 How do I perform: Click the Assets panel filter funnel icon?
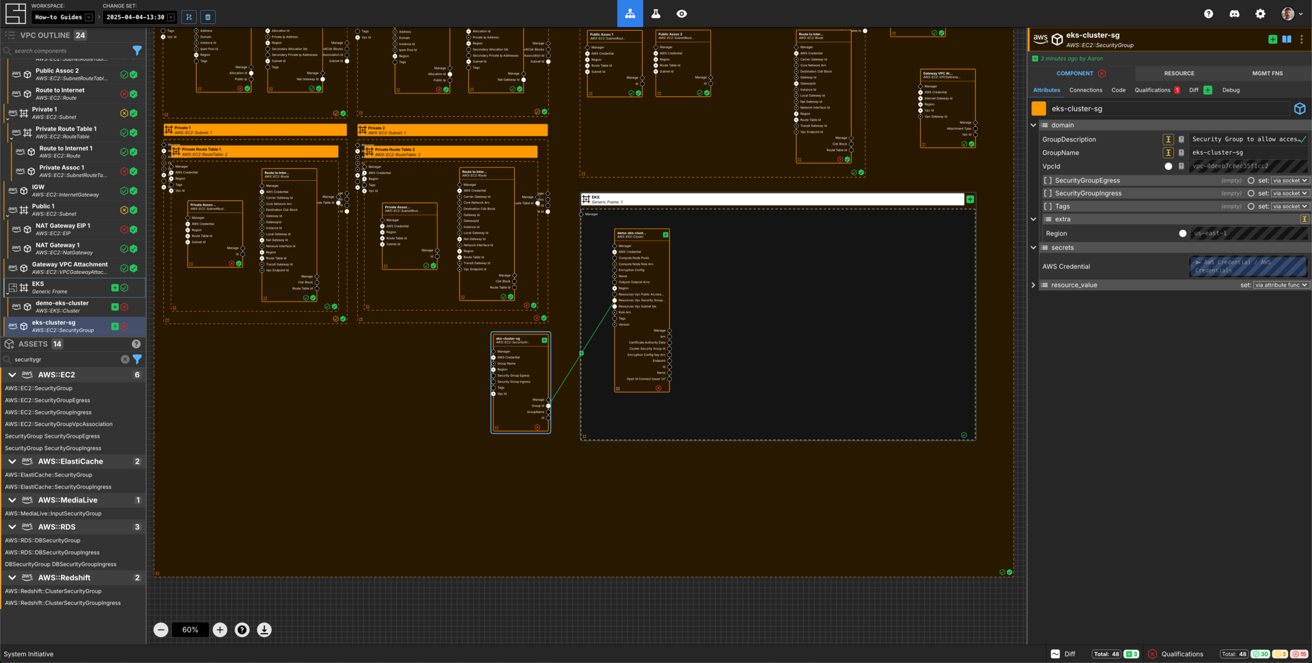coord(137,359)
